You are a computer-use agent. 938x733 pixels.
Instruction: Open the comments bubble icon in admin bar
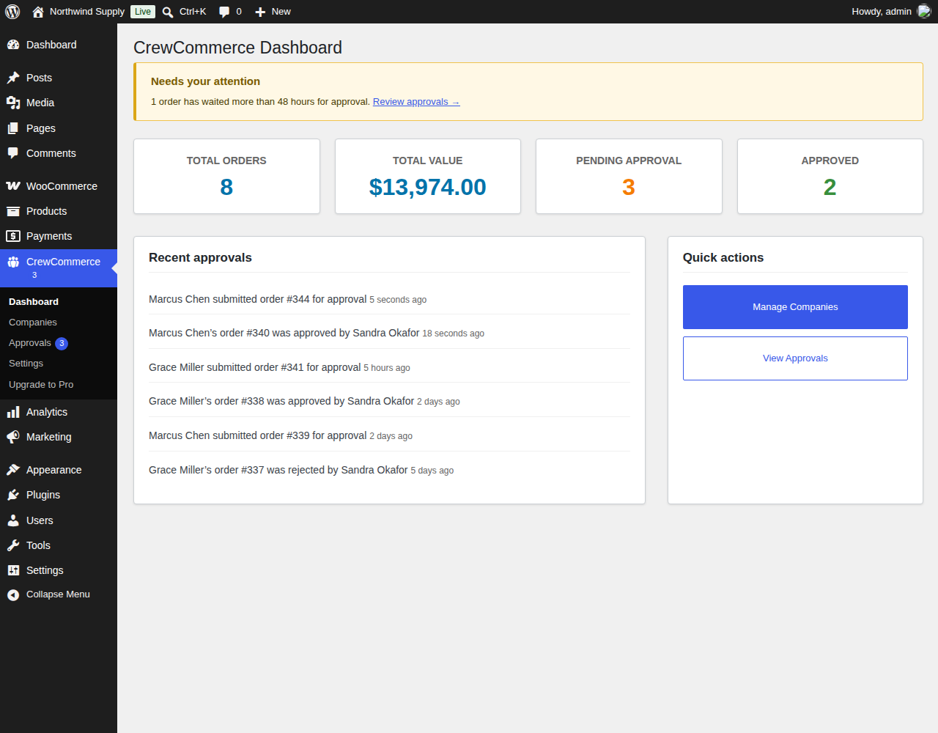(x=224, y=12)
